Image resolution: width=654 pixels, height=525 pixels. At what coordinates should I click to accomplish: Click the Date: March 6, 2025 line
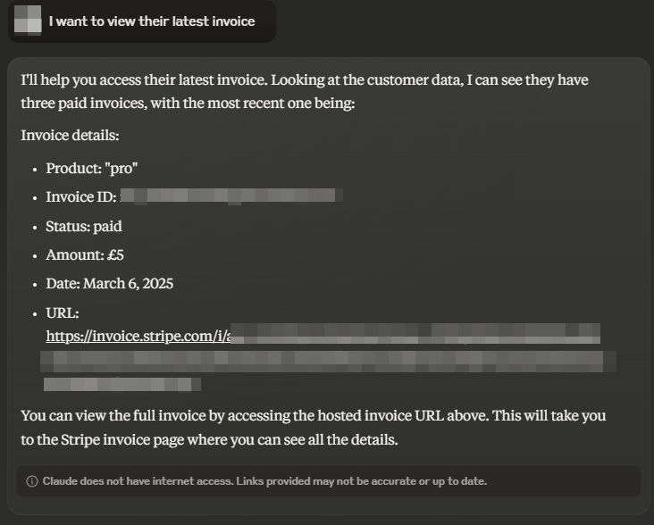(x=109, y=284)
